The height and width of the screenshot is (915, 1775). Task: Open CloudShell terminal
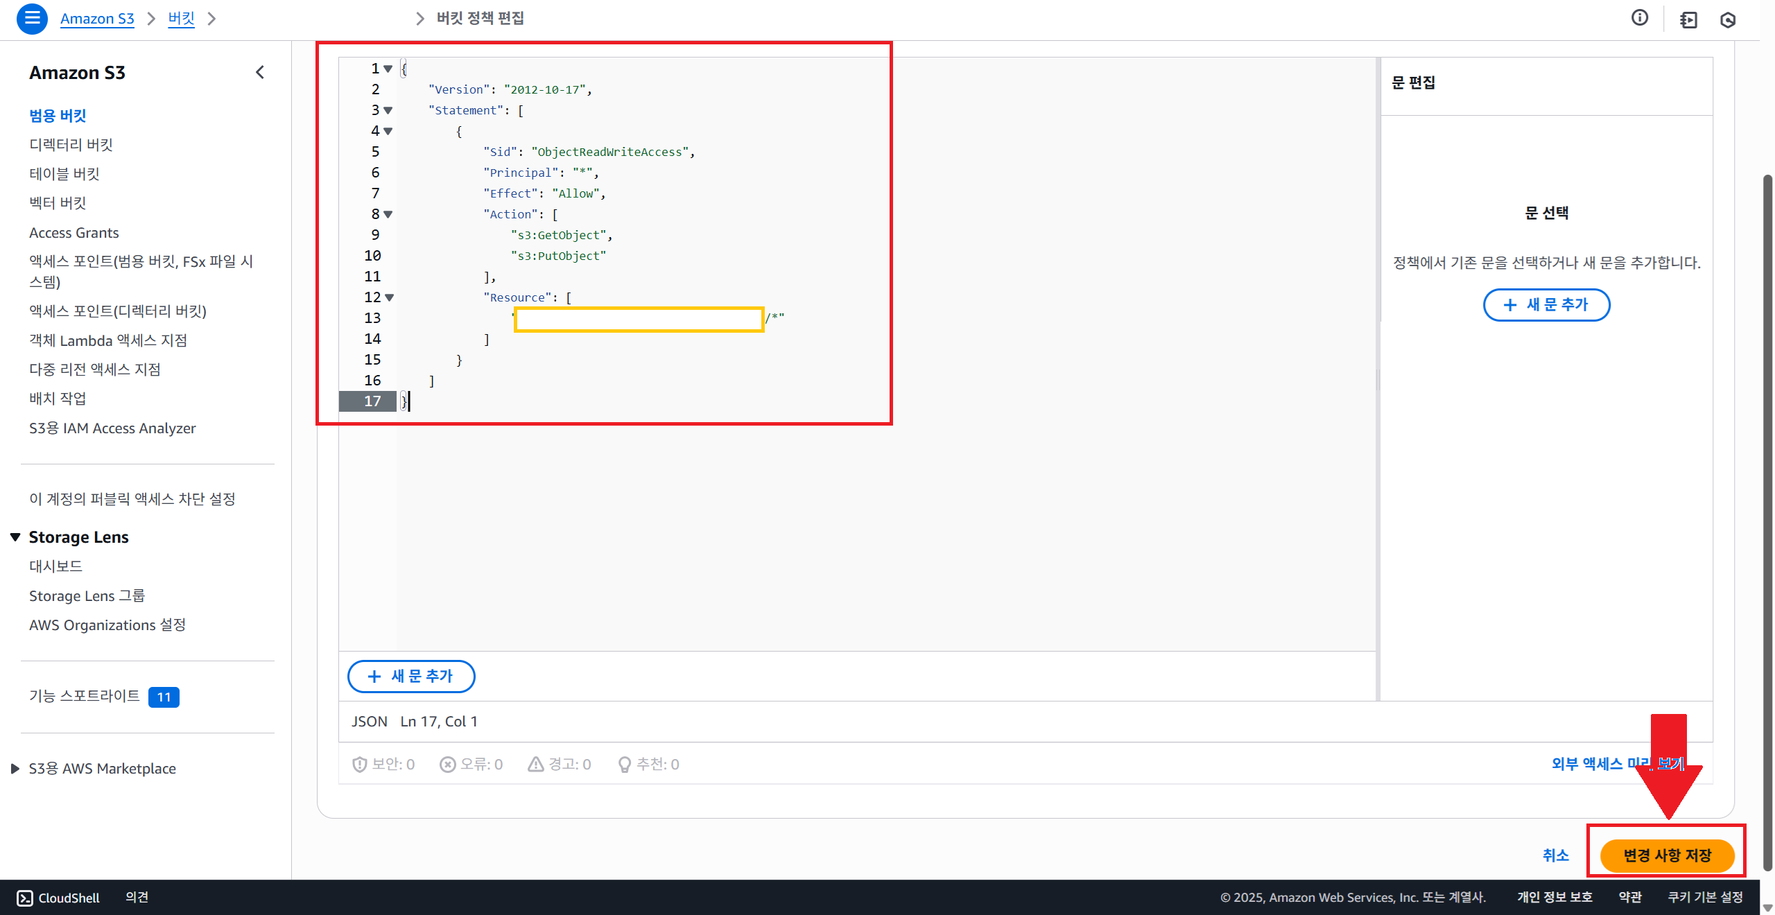tap(58, 898)
